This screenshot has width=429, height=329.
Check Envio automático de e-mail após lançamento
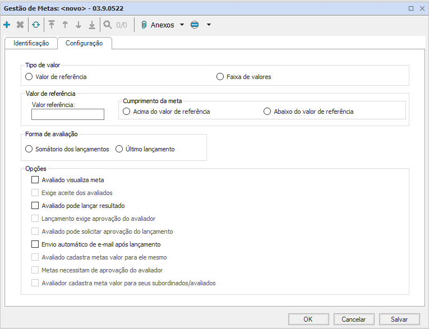coord(35,244)
